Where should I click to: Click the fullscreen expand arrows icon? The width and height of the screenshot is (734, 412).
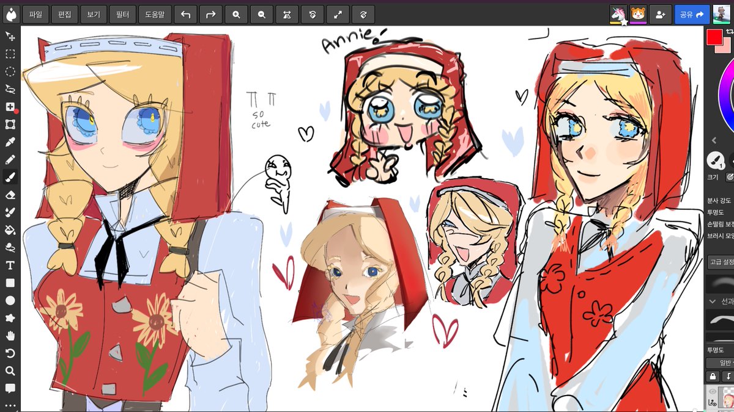point(338,15)
